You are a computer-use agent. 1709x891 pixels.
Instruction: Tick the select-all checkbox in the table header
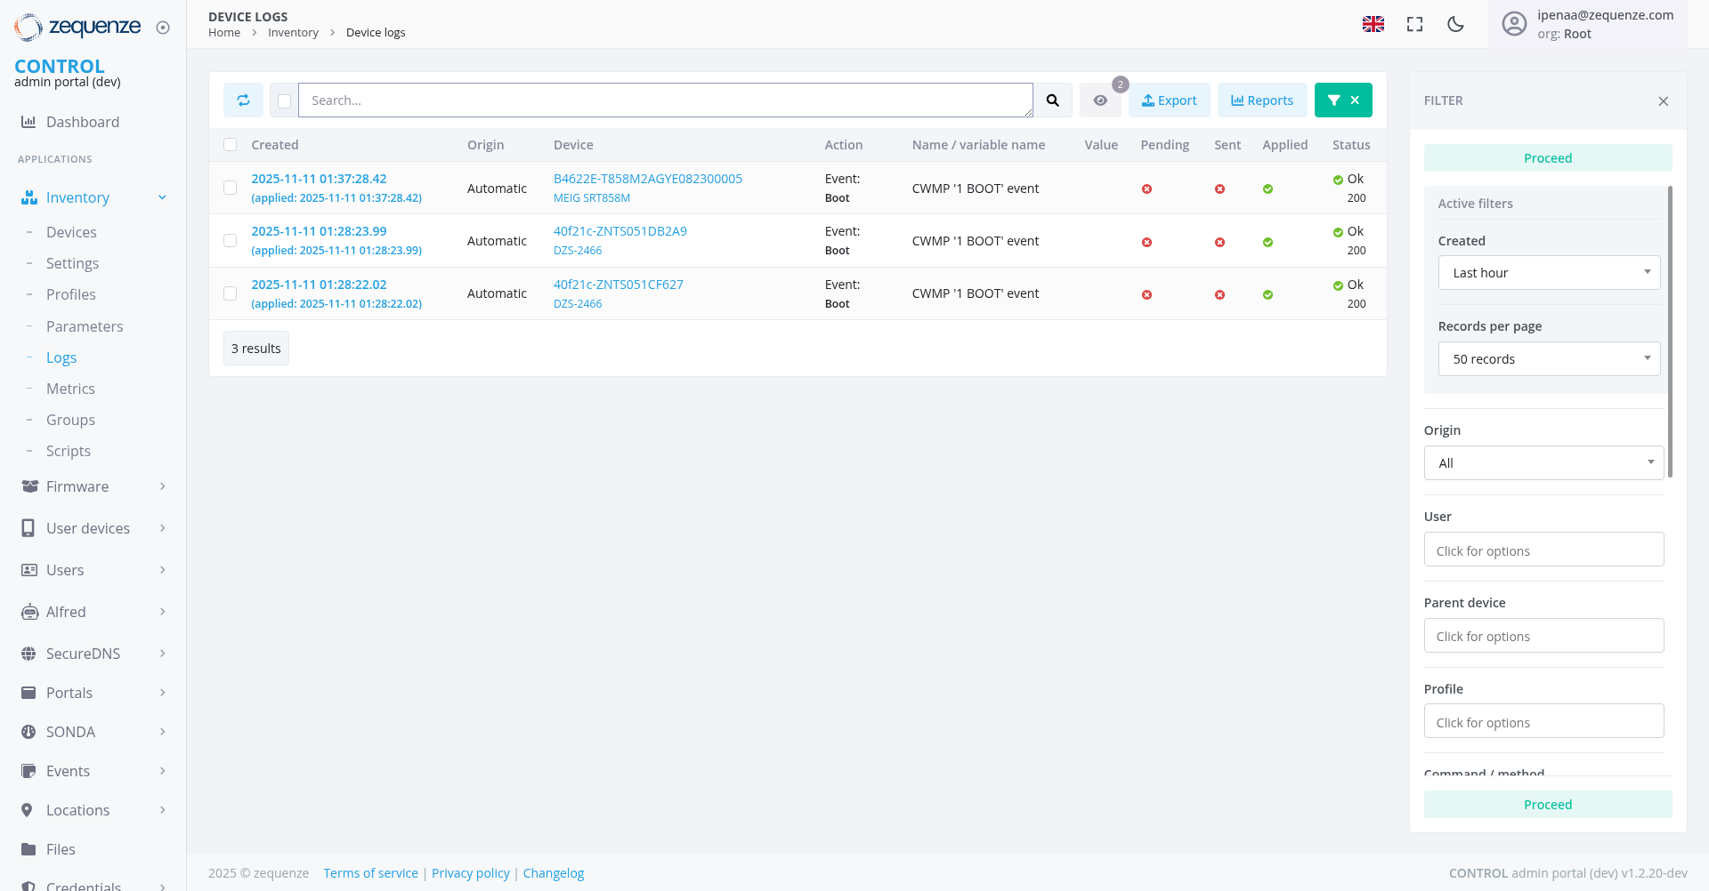(x=231, y=145)
